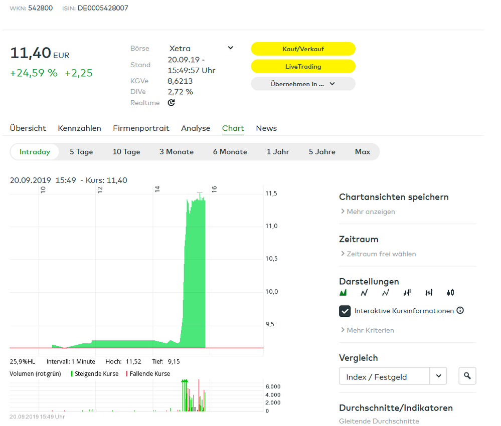Expand Mehr Kriterien options
This screenshot has height=426, width=501.
[367, 330]
